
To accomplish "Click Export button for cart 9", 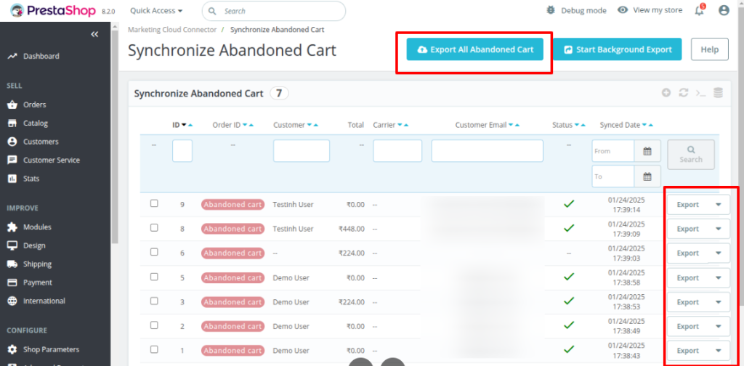I will click(x=688, y=204).
